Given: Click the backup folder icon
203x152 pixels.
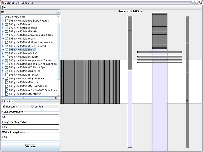Looking at the screenshot, I should [x=6, y=28].
